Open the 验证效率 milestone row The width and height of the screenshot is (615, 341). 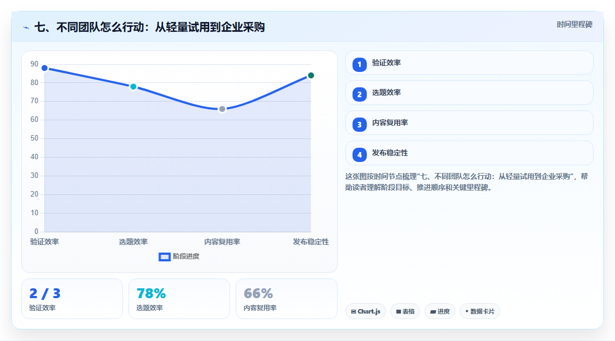click(x=469, y=63)
